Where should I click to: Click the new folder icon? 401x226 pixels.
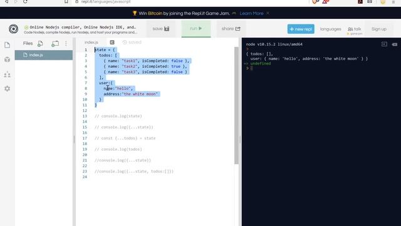tap(55, 43)
